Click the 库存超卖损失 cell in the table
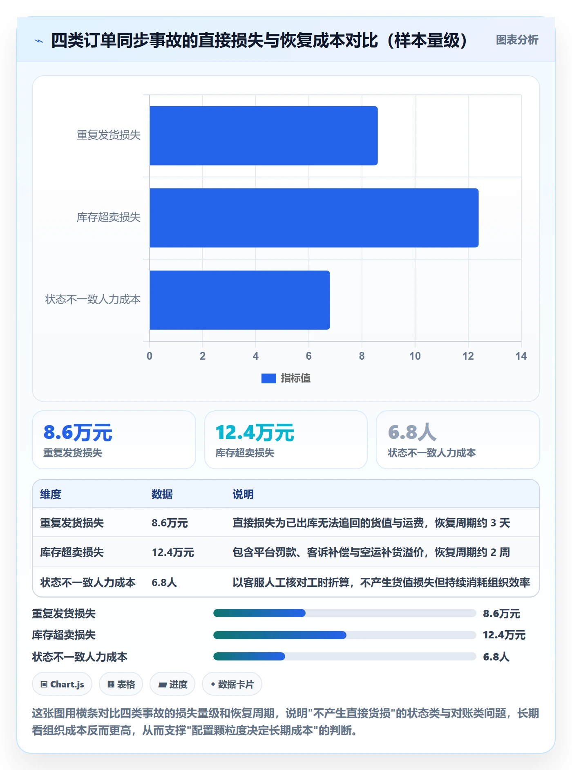This screenshot has width=572, height=770. (72, 552)
